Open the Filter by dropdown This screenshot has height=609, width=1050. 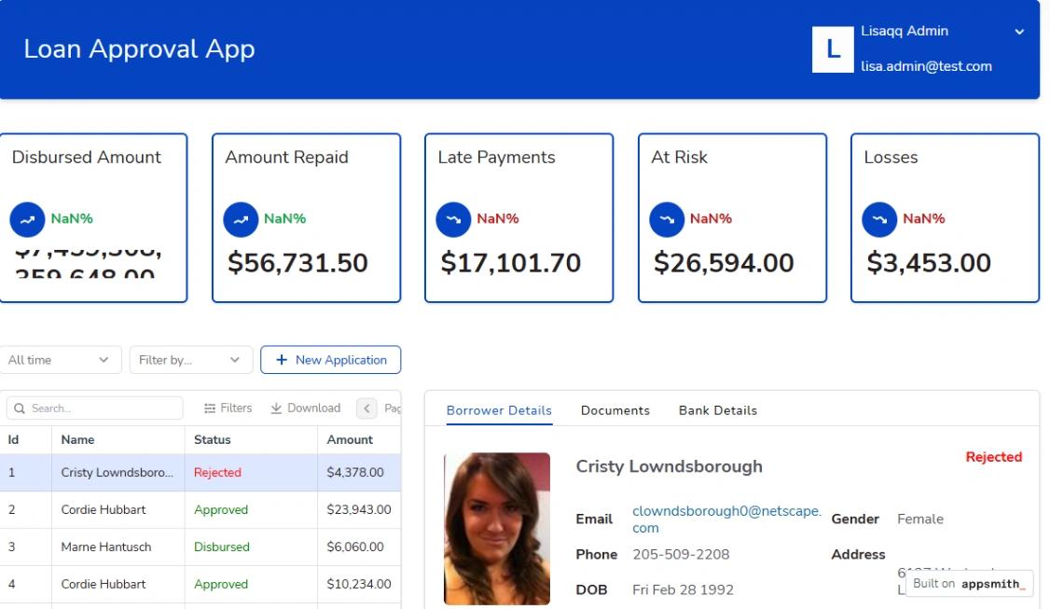(191, 360)
